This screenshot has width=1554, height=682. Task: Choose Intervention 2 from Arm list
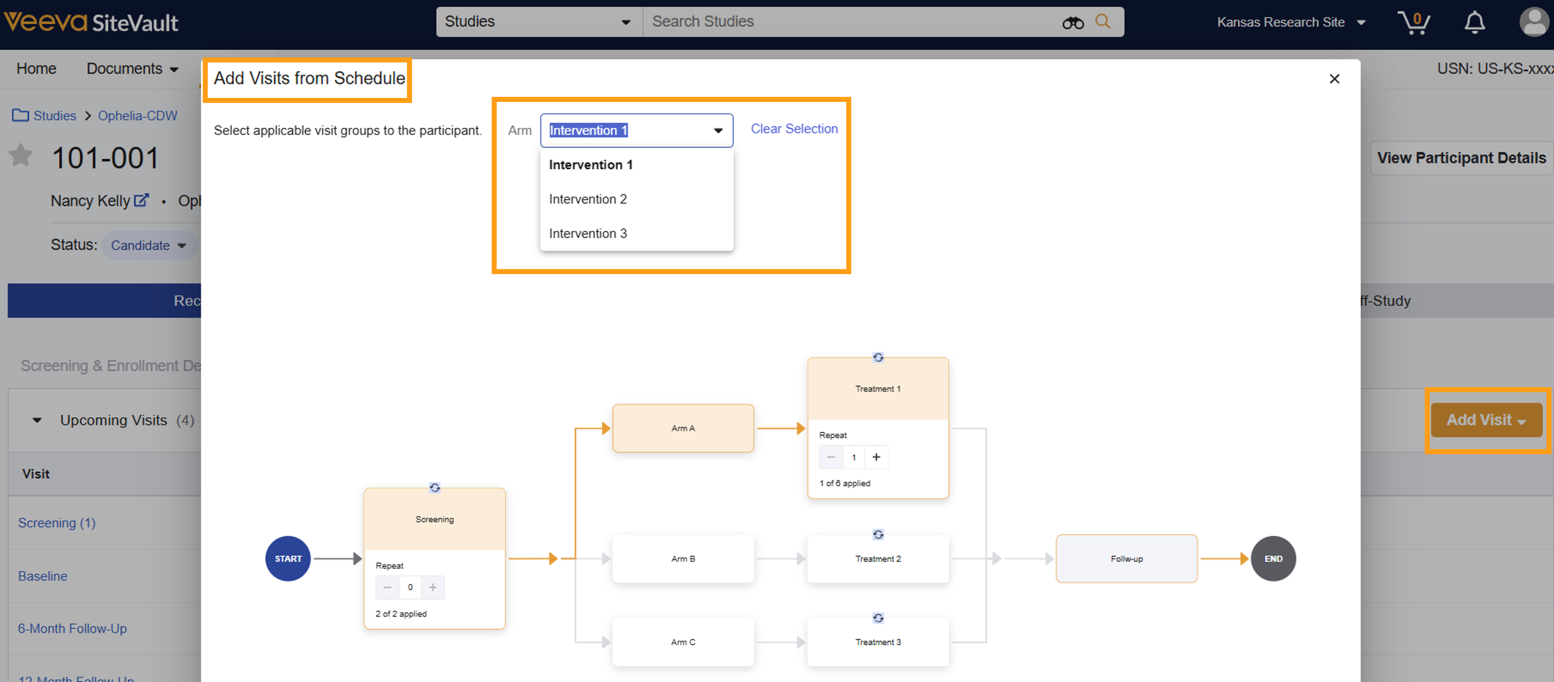[x=588, y=199]
